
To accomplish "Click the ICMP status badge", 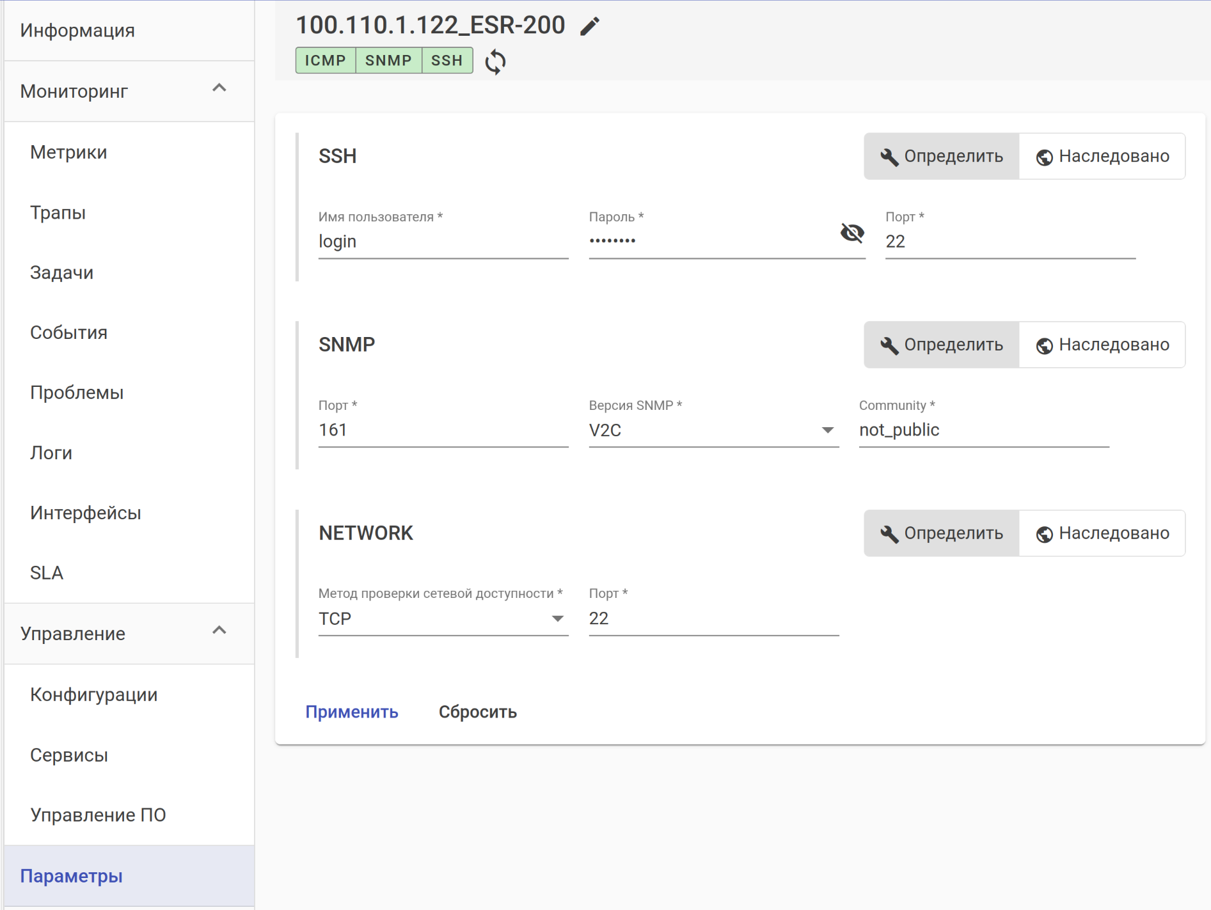I will 325,61.
